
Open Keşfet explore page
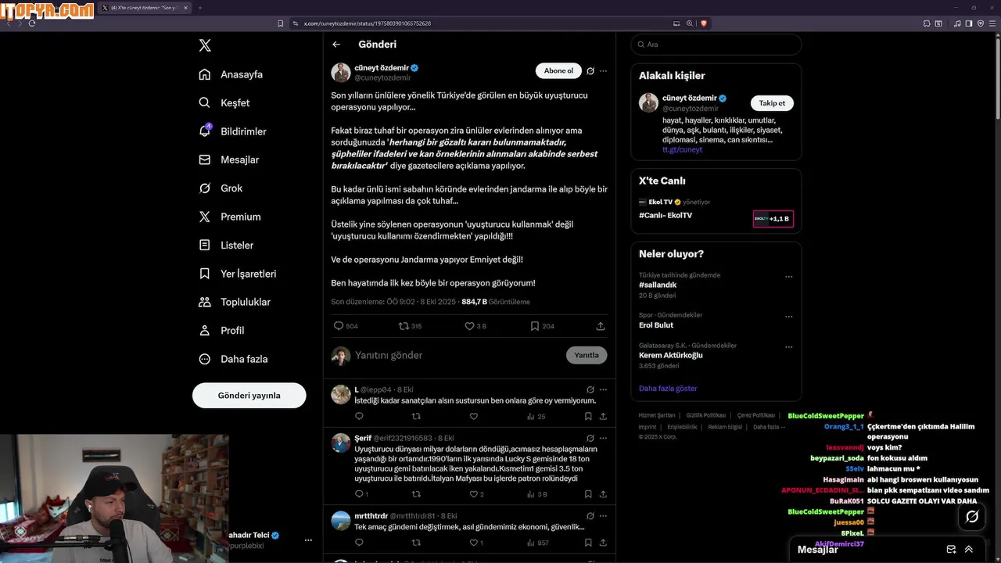224,102
